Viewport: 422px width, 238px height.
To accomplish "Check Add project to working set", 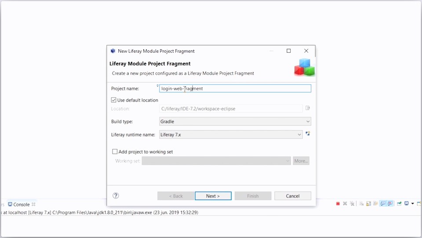I will coord(115,151).
